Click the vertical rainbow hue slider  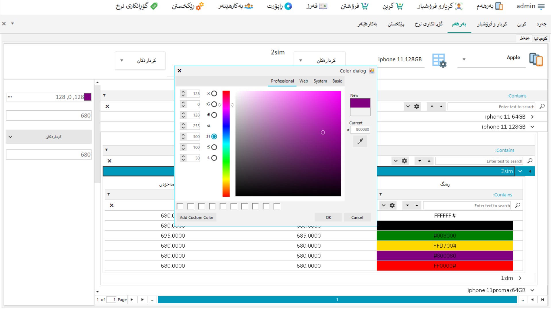(226, 143)
